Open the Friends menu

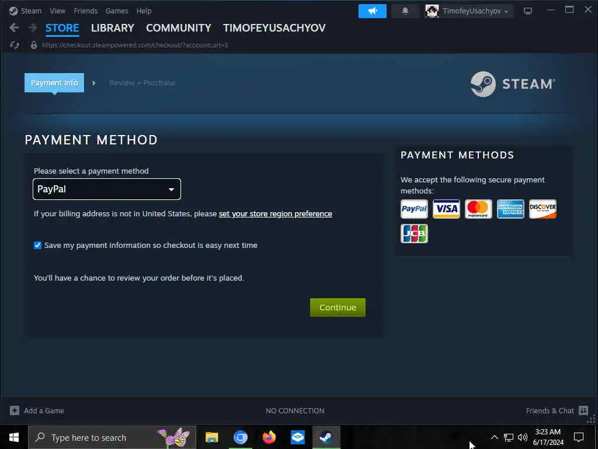coord(85,11)
